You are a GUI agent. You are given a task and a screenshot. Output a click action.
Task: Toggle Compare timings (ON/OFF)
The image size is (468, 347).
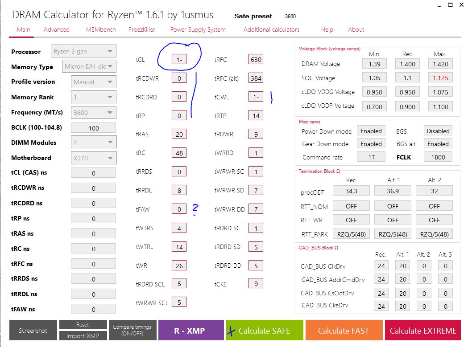coord(132,331)
